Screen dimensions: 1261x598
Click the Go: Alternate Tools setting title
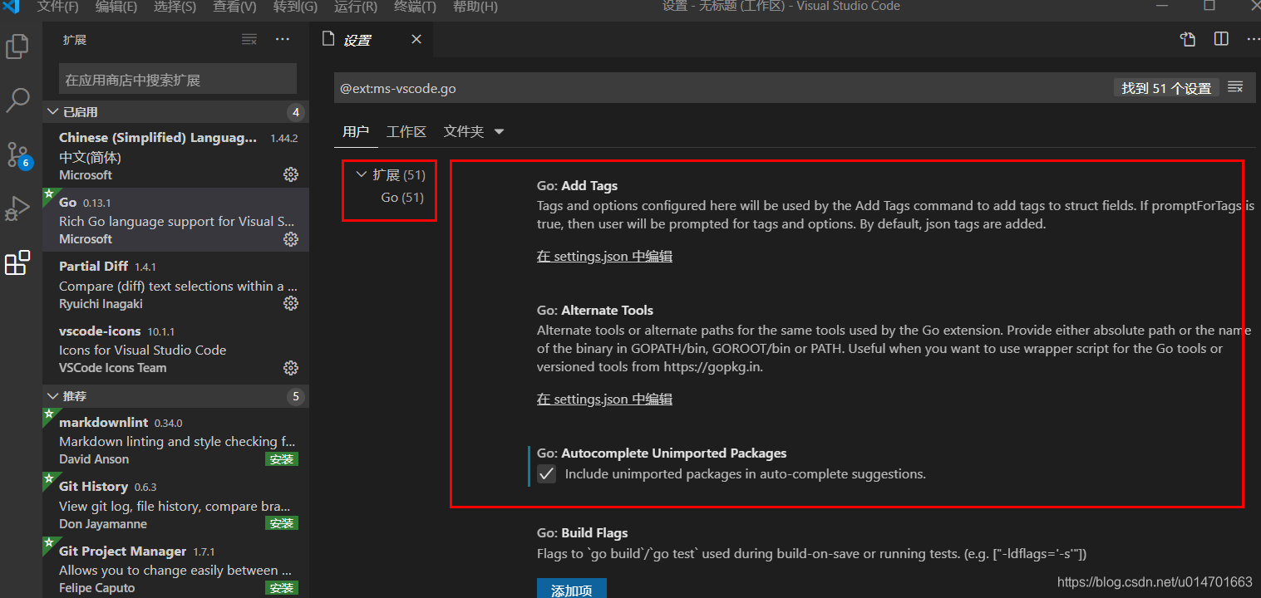click(x=595, y=311)
